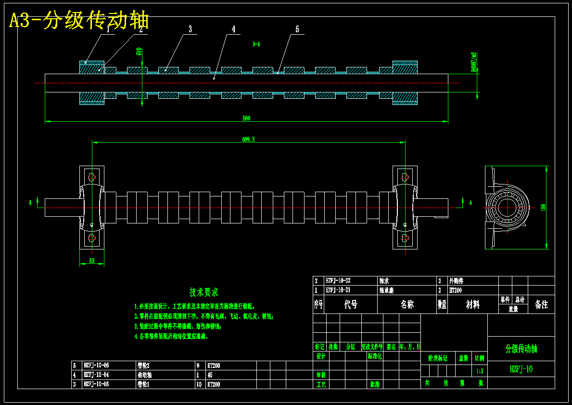Click material "45" in the 传动轴 row

pyautogui.click(x=210, y=375)
